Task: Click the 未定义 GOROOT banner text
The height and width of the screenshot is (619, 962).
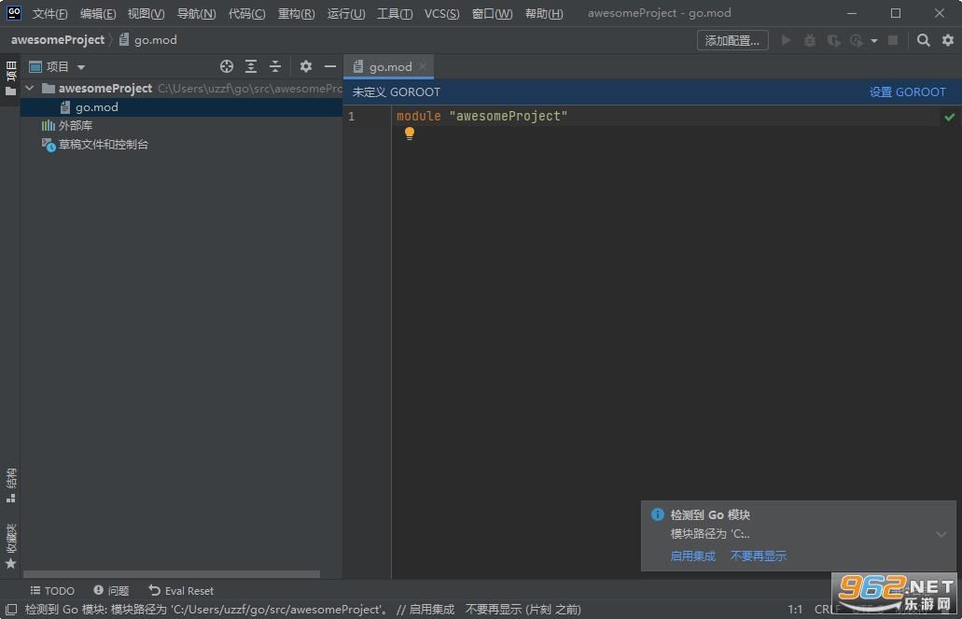Action: pos(397,92)
